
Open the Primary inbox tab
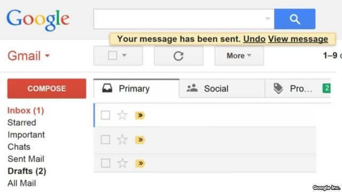point(137,89)
